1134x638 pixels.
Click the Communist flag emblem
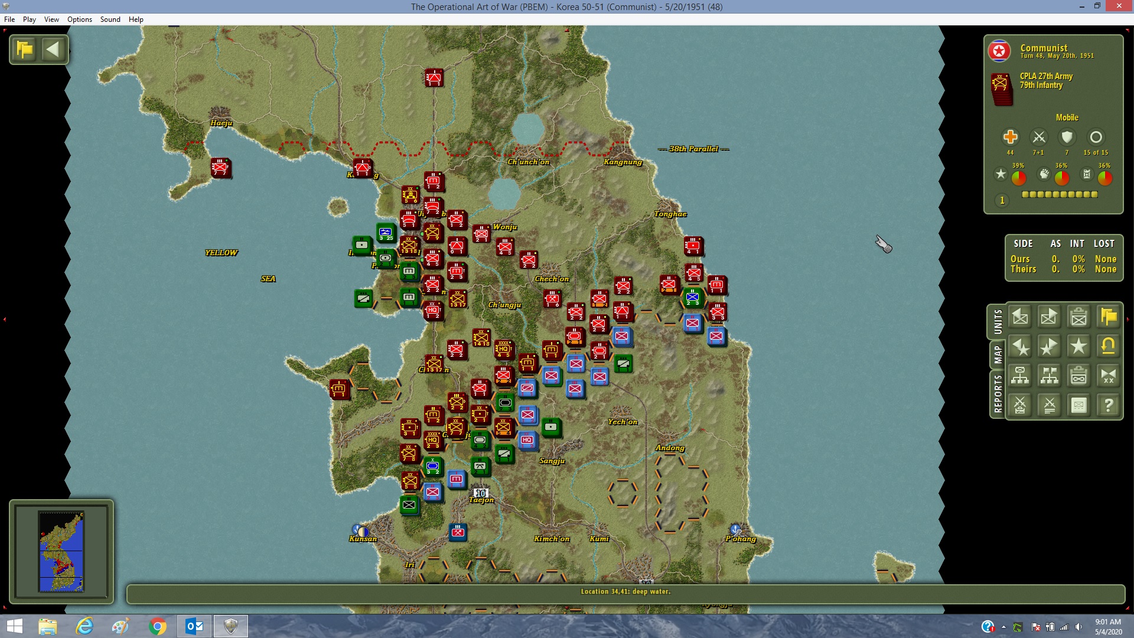[x=999, y=51]
